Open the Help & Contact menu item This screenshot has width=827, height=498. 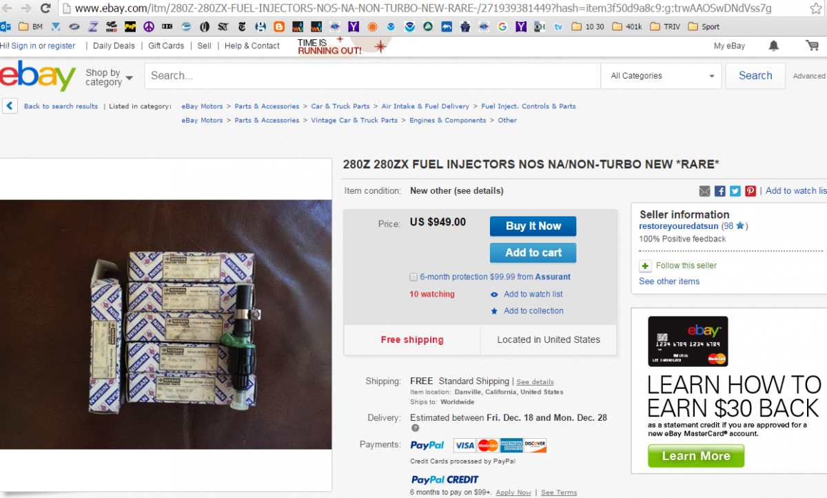coord(252,46)
